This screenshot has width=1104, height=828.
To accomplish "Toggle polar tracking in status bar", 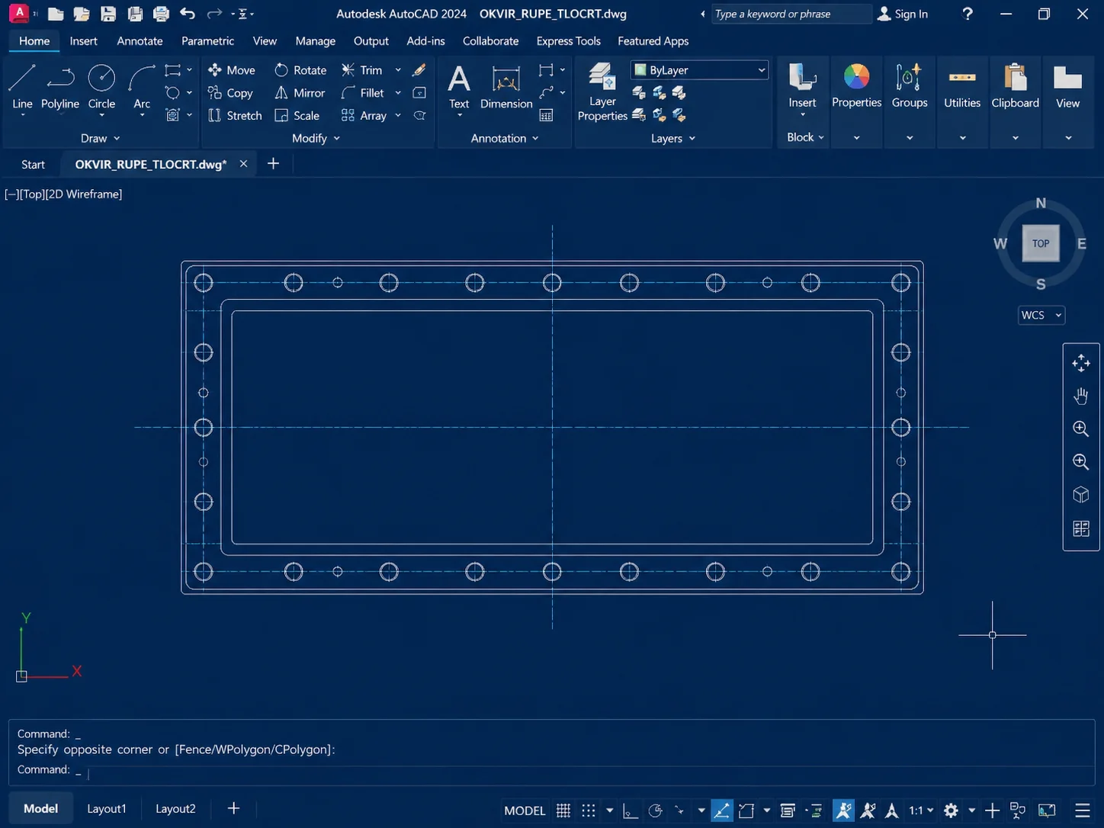I will pyautogui.click(x=655, y=810).
